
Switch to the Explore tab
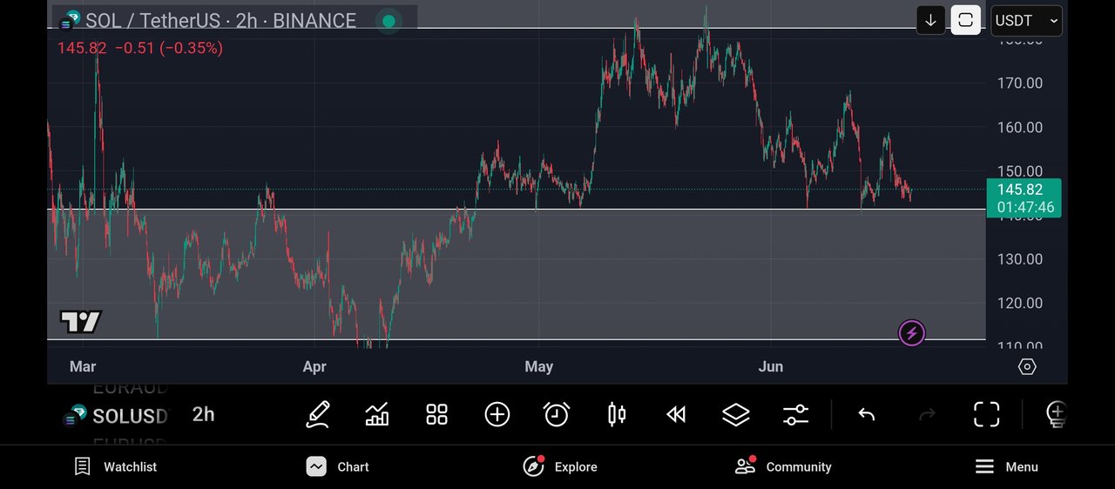[560, 467]
